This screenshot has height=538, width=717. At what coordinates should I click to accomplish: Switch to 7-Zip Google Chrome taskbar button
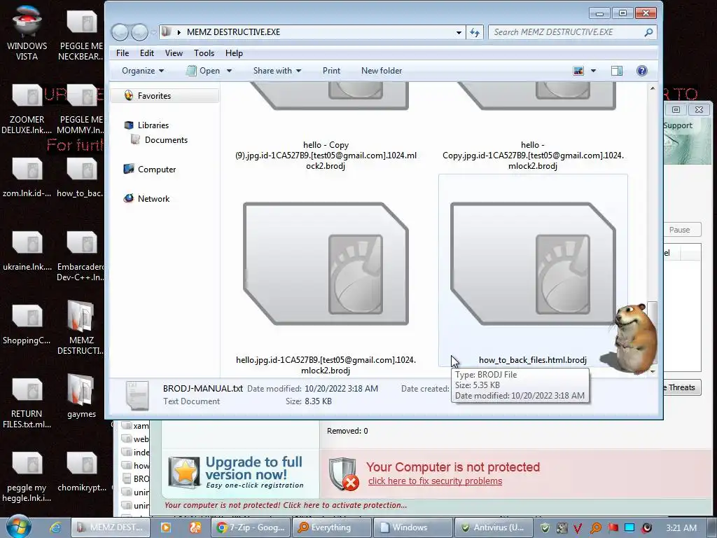(x=251, y=527)
